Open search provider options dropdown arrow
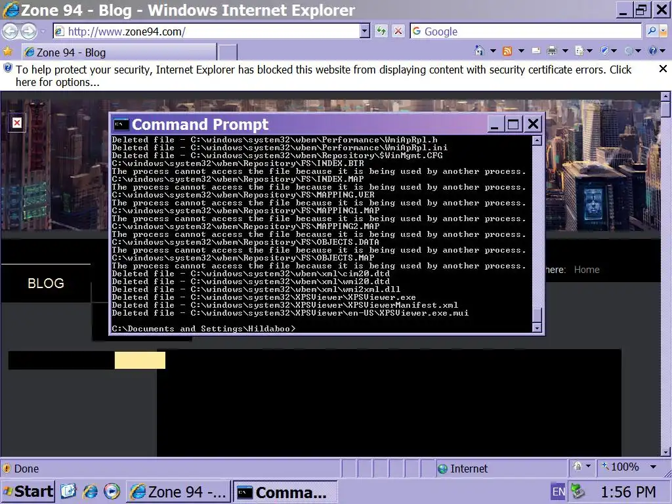 (x=663, y=31)
